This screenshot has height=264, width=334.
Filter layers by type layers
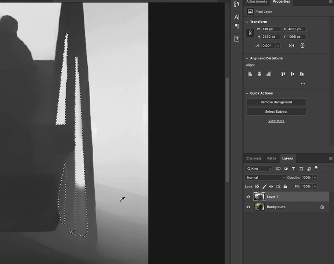click(x=293, y=169)
